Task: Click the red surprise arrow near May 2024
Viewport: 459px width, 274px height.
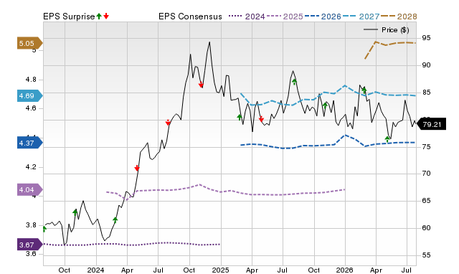Action: pos(137,168)
